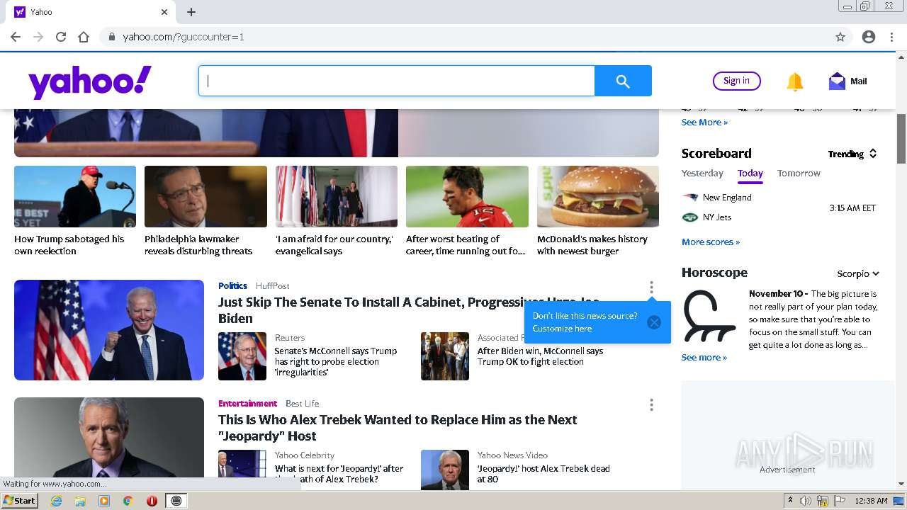Dismiss the news source customize tooltip
Viewport: 907px width, 510px height.
pyautogui.click(x=654, y=322)
